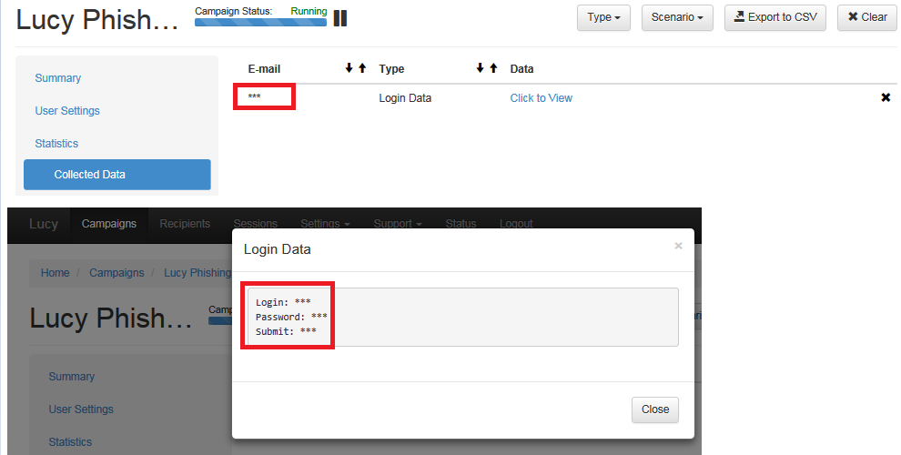Sort Type column descending arrow
Screen dimensions: 901x455
coord(480,68)
